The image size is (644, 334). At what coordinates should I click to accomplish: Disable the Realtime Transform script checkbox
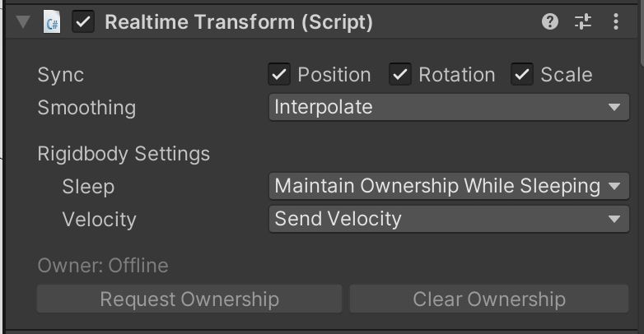83,22
